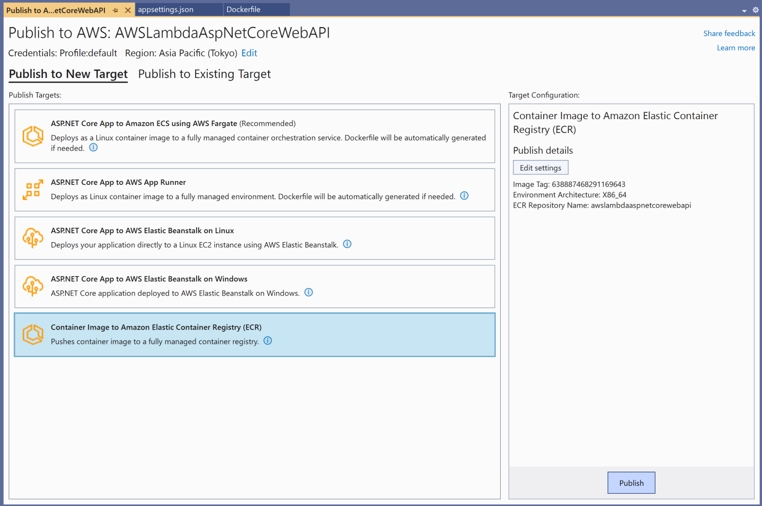Select Publish to Existing Target tab
762x506 pixels.
click(x=205, y=74)
